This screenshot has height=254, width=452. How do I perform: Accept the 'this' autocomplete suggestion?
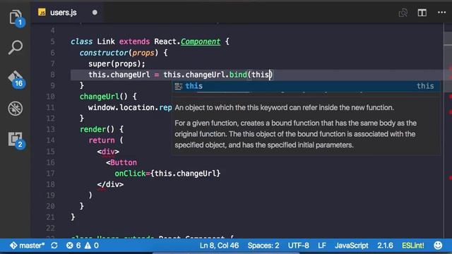tap(307, 86)
